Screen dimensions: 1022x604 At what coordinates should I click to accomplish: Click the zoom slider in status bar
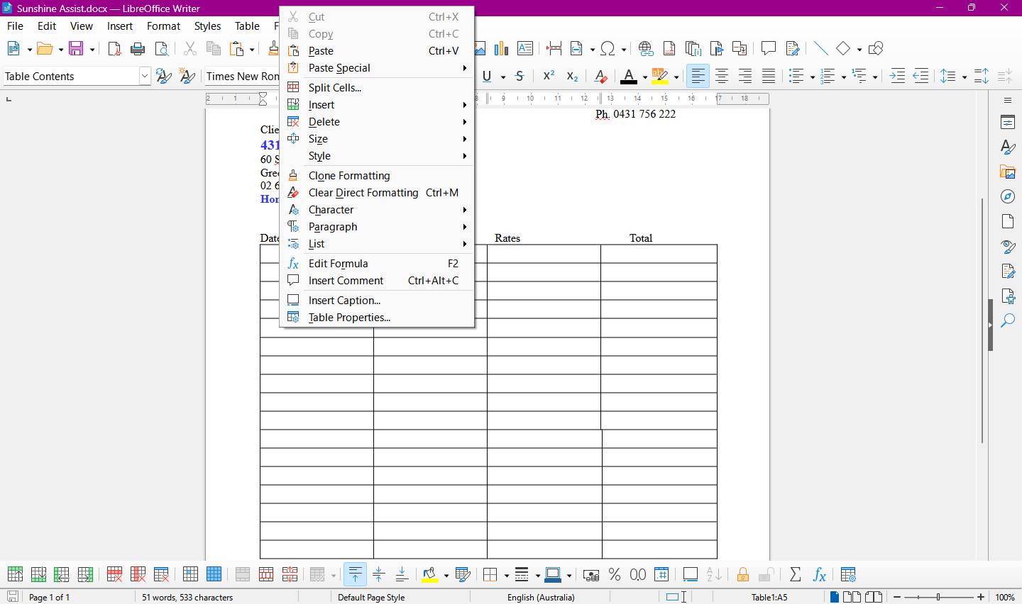938,597
